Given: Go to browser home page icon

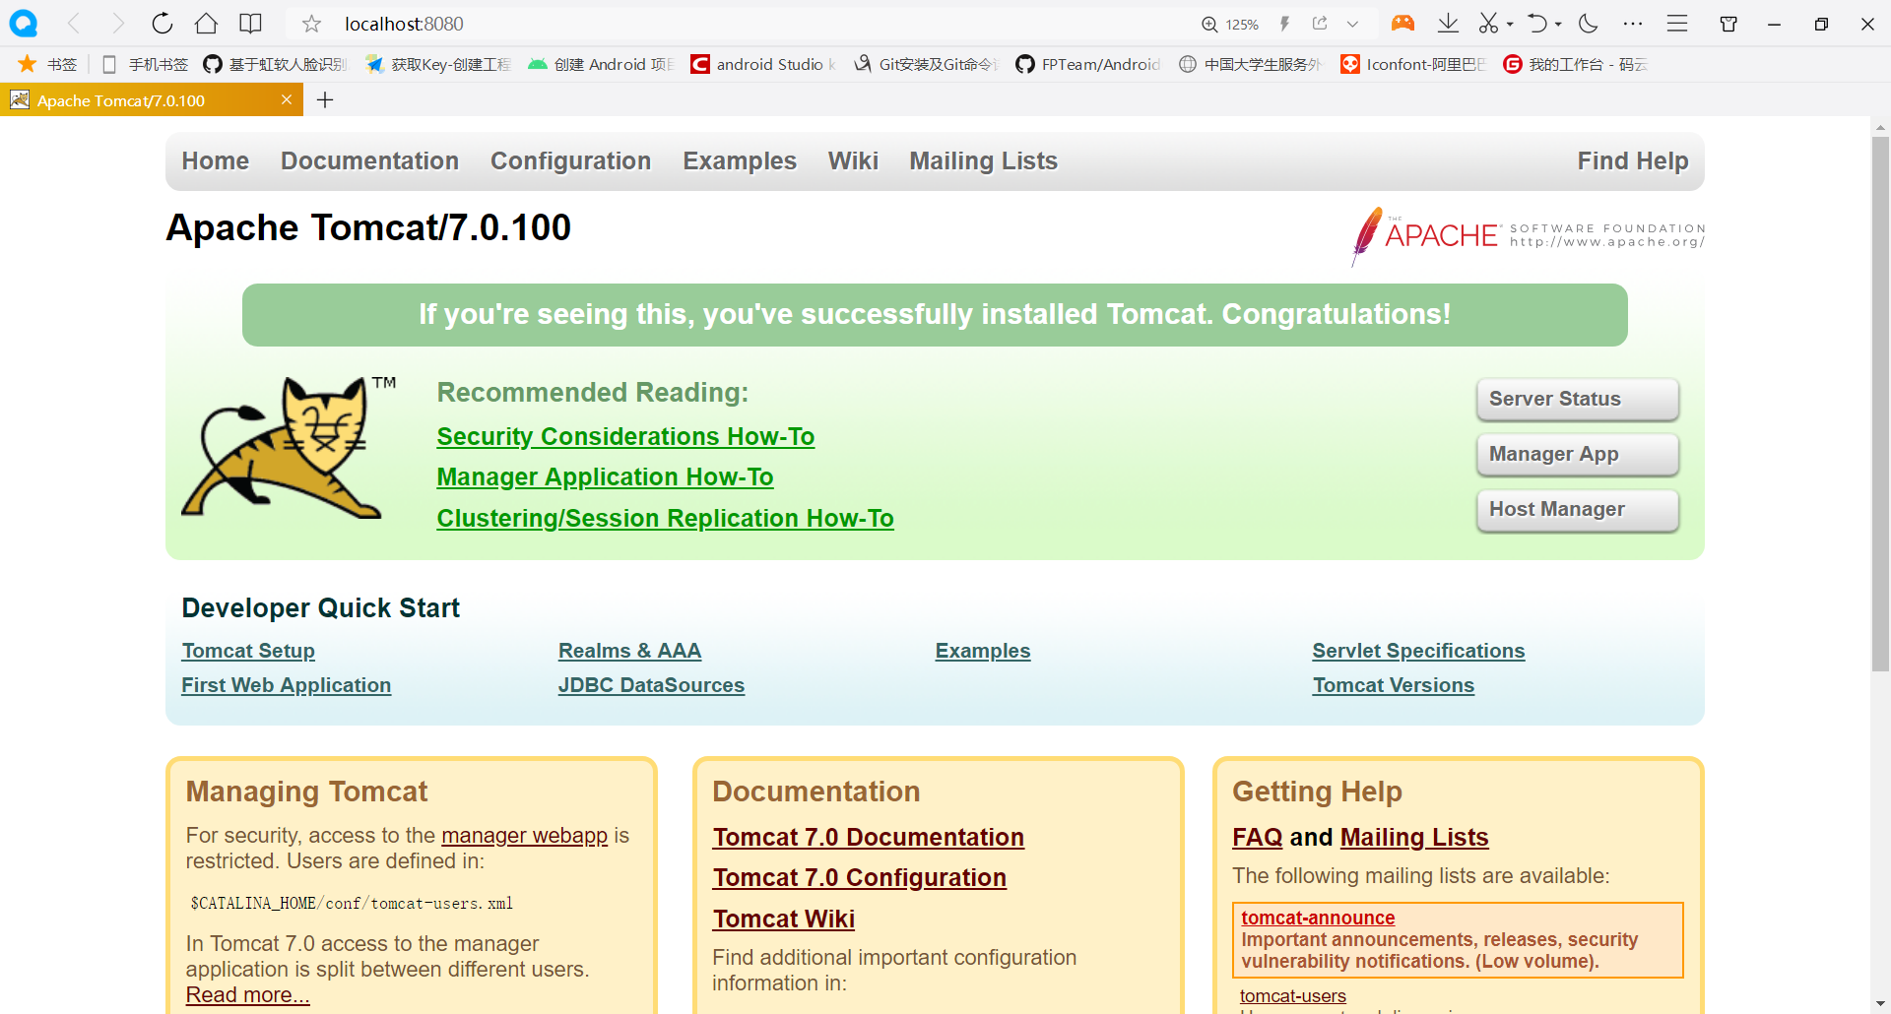Looking at the screenshot, I should pos(206,24).
